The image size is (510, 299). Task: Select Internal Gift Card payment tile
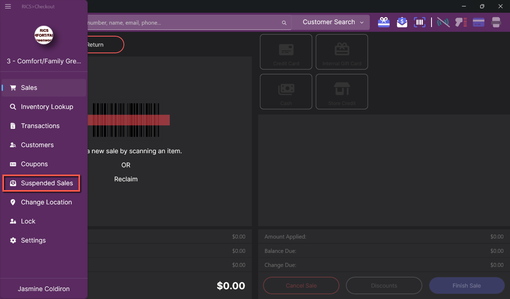click(x=342, y=52)
